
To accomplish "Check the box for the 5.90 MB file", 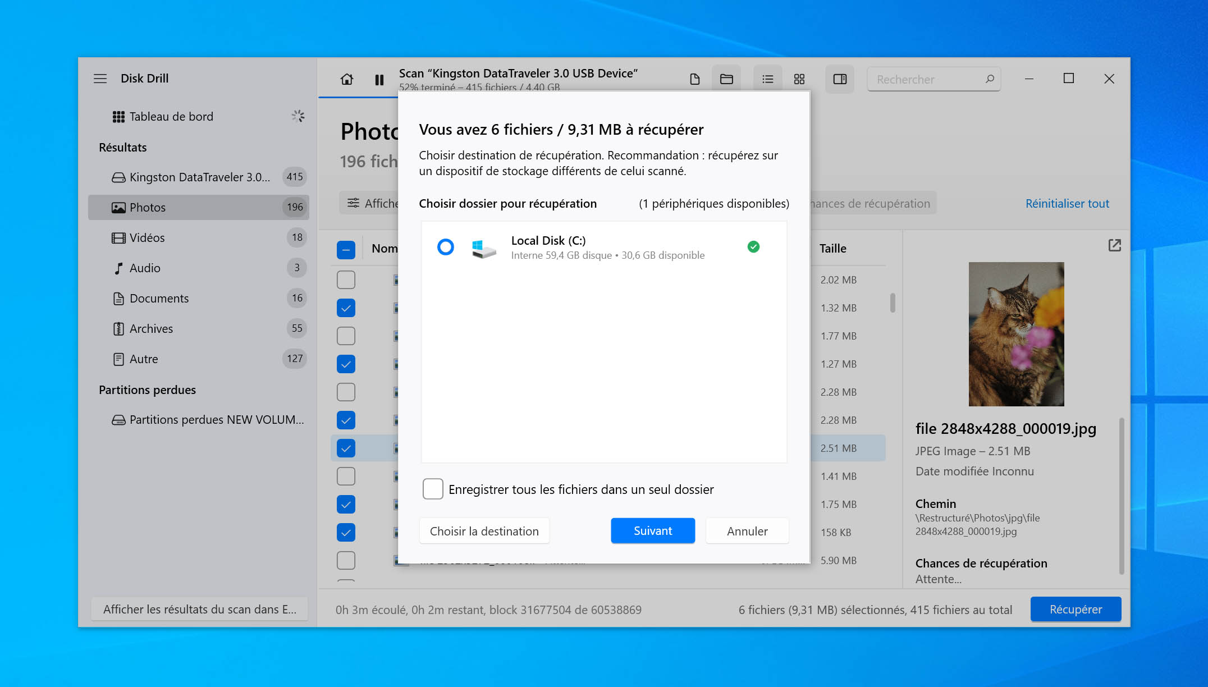I will (x=346, y=560).
